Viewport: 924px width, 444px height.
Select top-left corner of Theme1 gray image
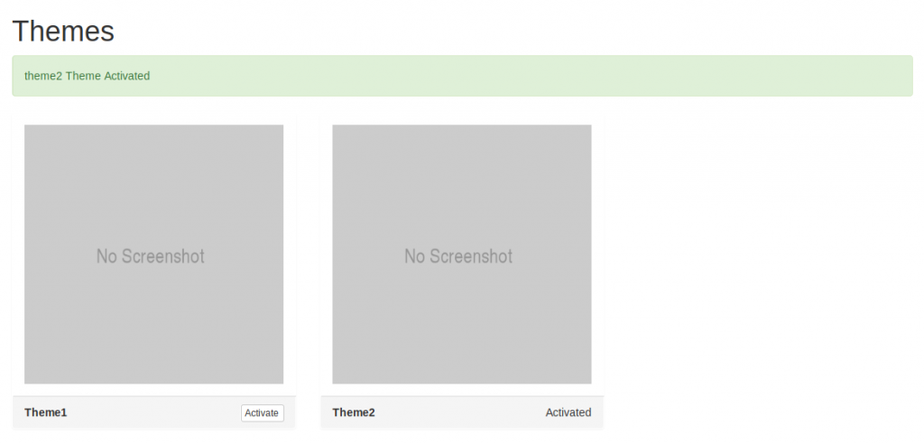click(x=28, y=128)
